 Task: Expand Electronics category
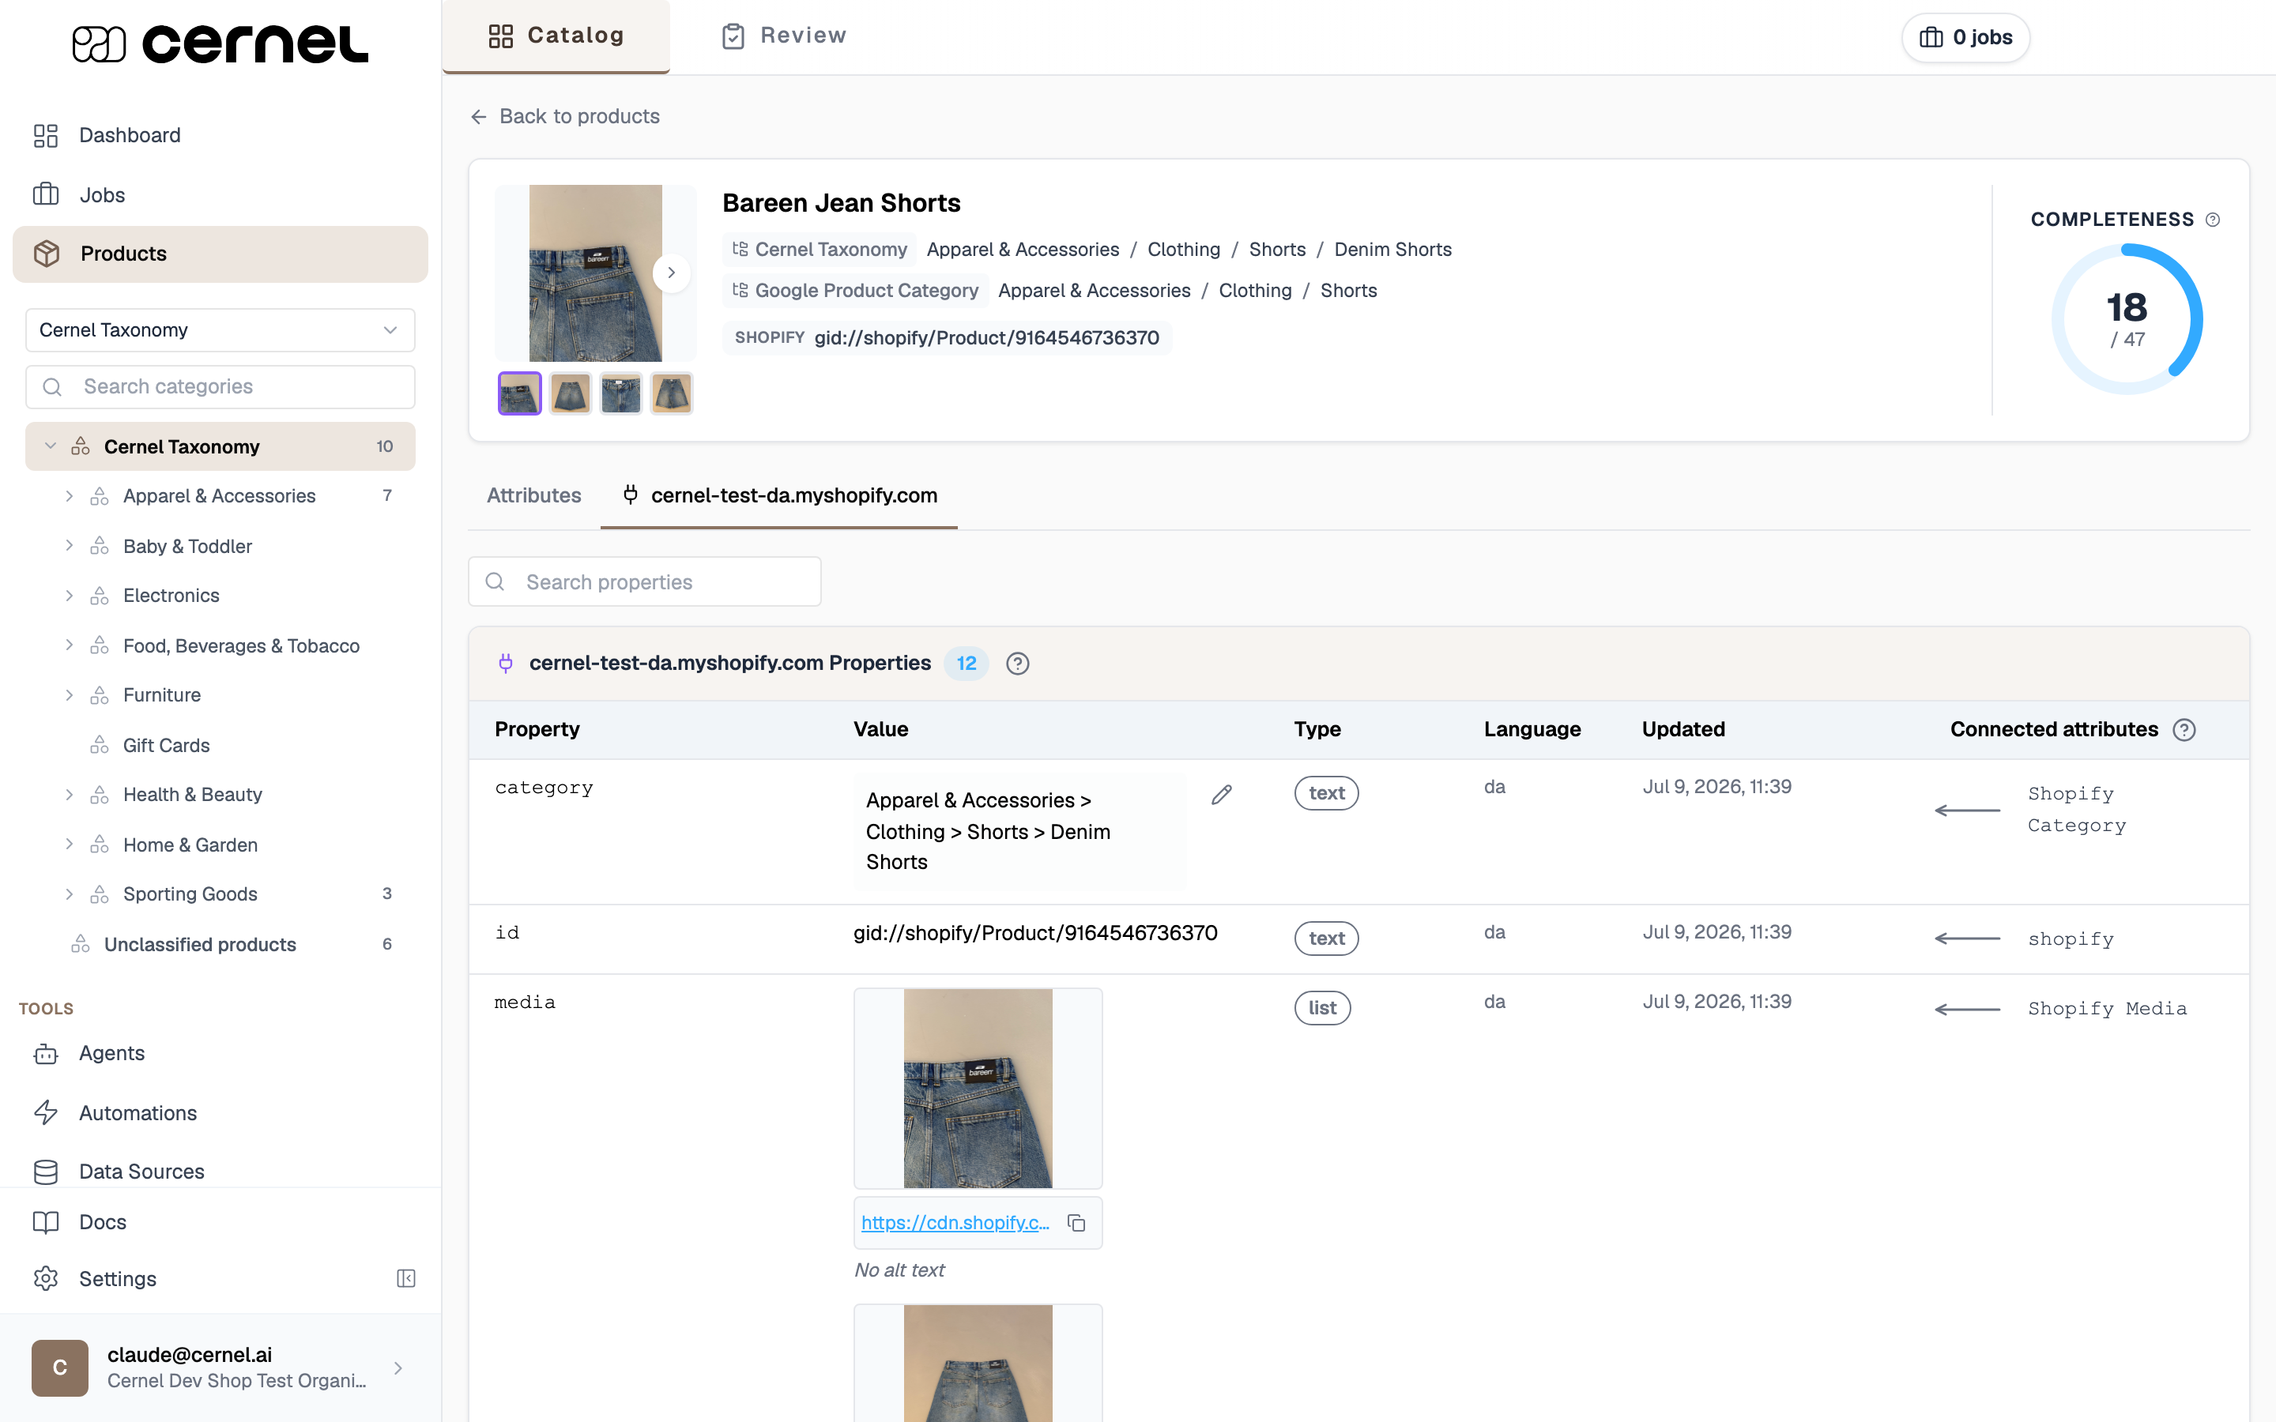click(x=69, y=596)
